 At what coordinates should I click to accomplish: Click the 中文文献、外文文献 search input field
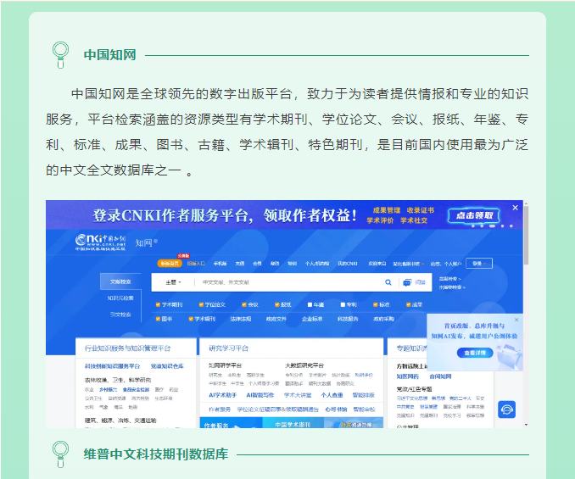[x=290, y=282]
